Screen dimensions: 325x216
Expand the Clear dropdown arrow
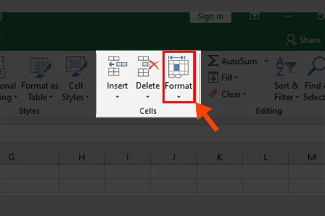click(245, 94)
